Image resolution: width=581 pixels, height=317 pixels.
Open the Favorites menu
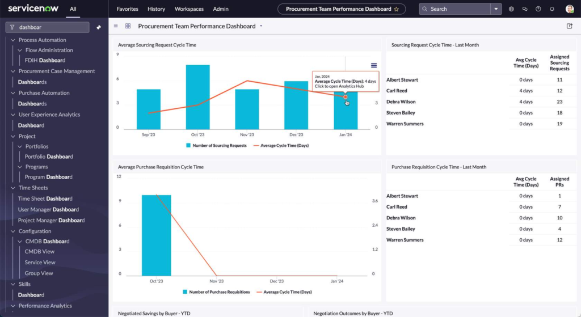pyautogui.click(x=127, y=9)
